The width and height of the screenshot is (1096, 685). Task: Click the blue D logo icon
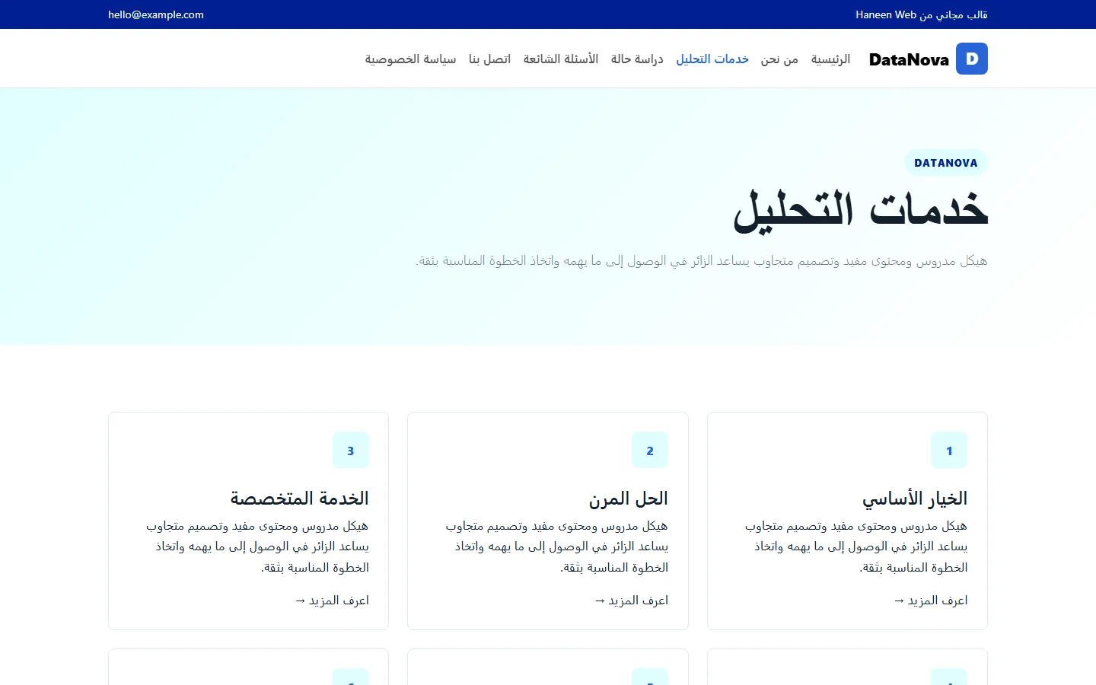pos(971,59)
